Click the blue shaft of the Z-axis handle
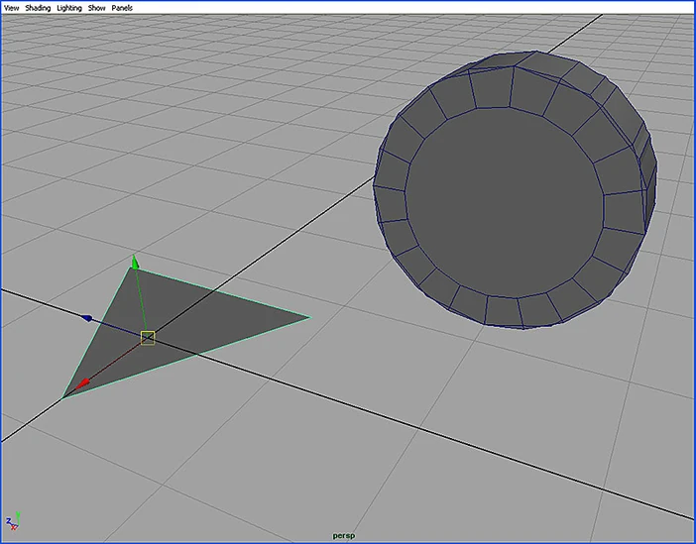Viewport: 696px width, 544px height. point(117,327)
